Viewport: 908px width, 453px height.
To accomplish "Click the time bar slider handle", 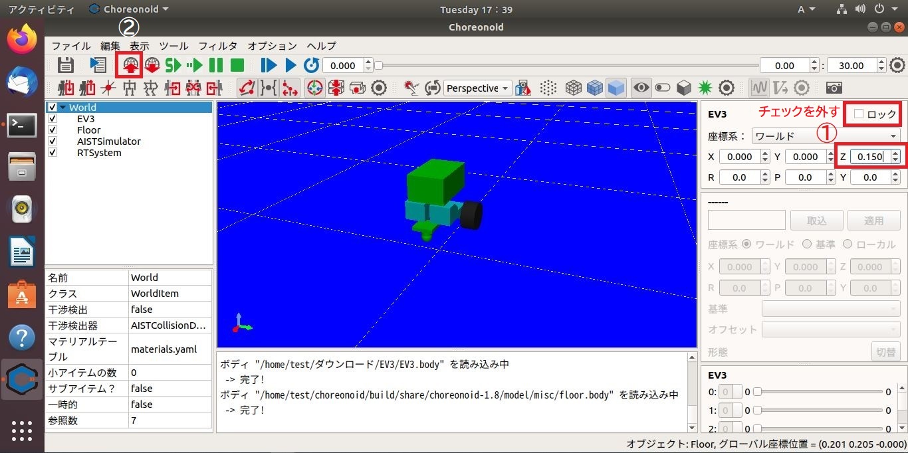I will [378, 65].
